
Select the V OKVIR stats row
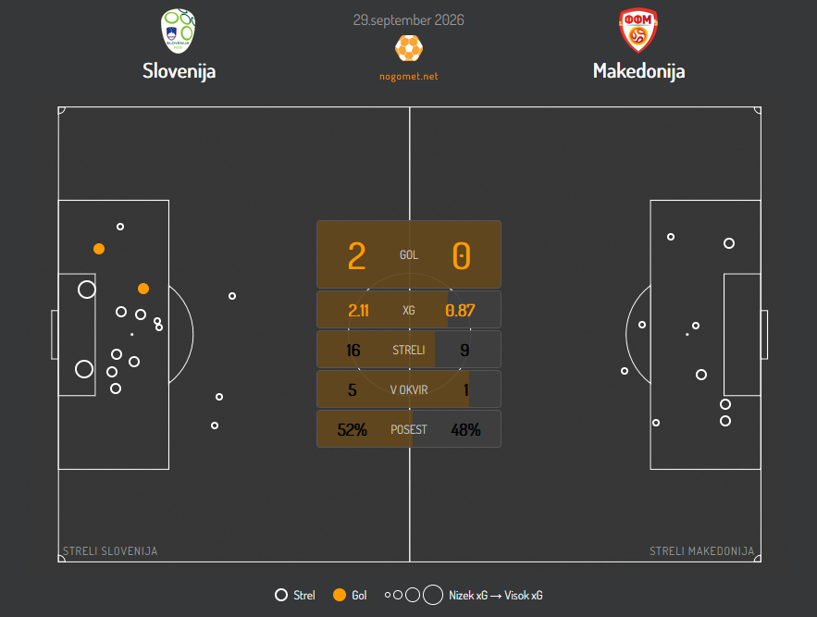pos(409,389)
